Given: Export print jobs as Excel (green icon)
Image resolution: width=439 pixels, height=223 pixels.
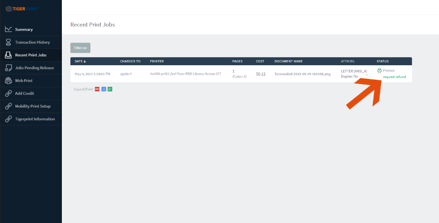Looking at the screenshot, I should click(110, 89).
